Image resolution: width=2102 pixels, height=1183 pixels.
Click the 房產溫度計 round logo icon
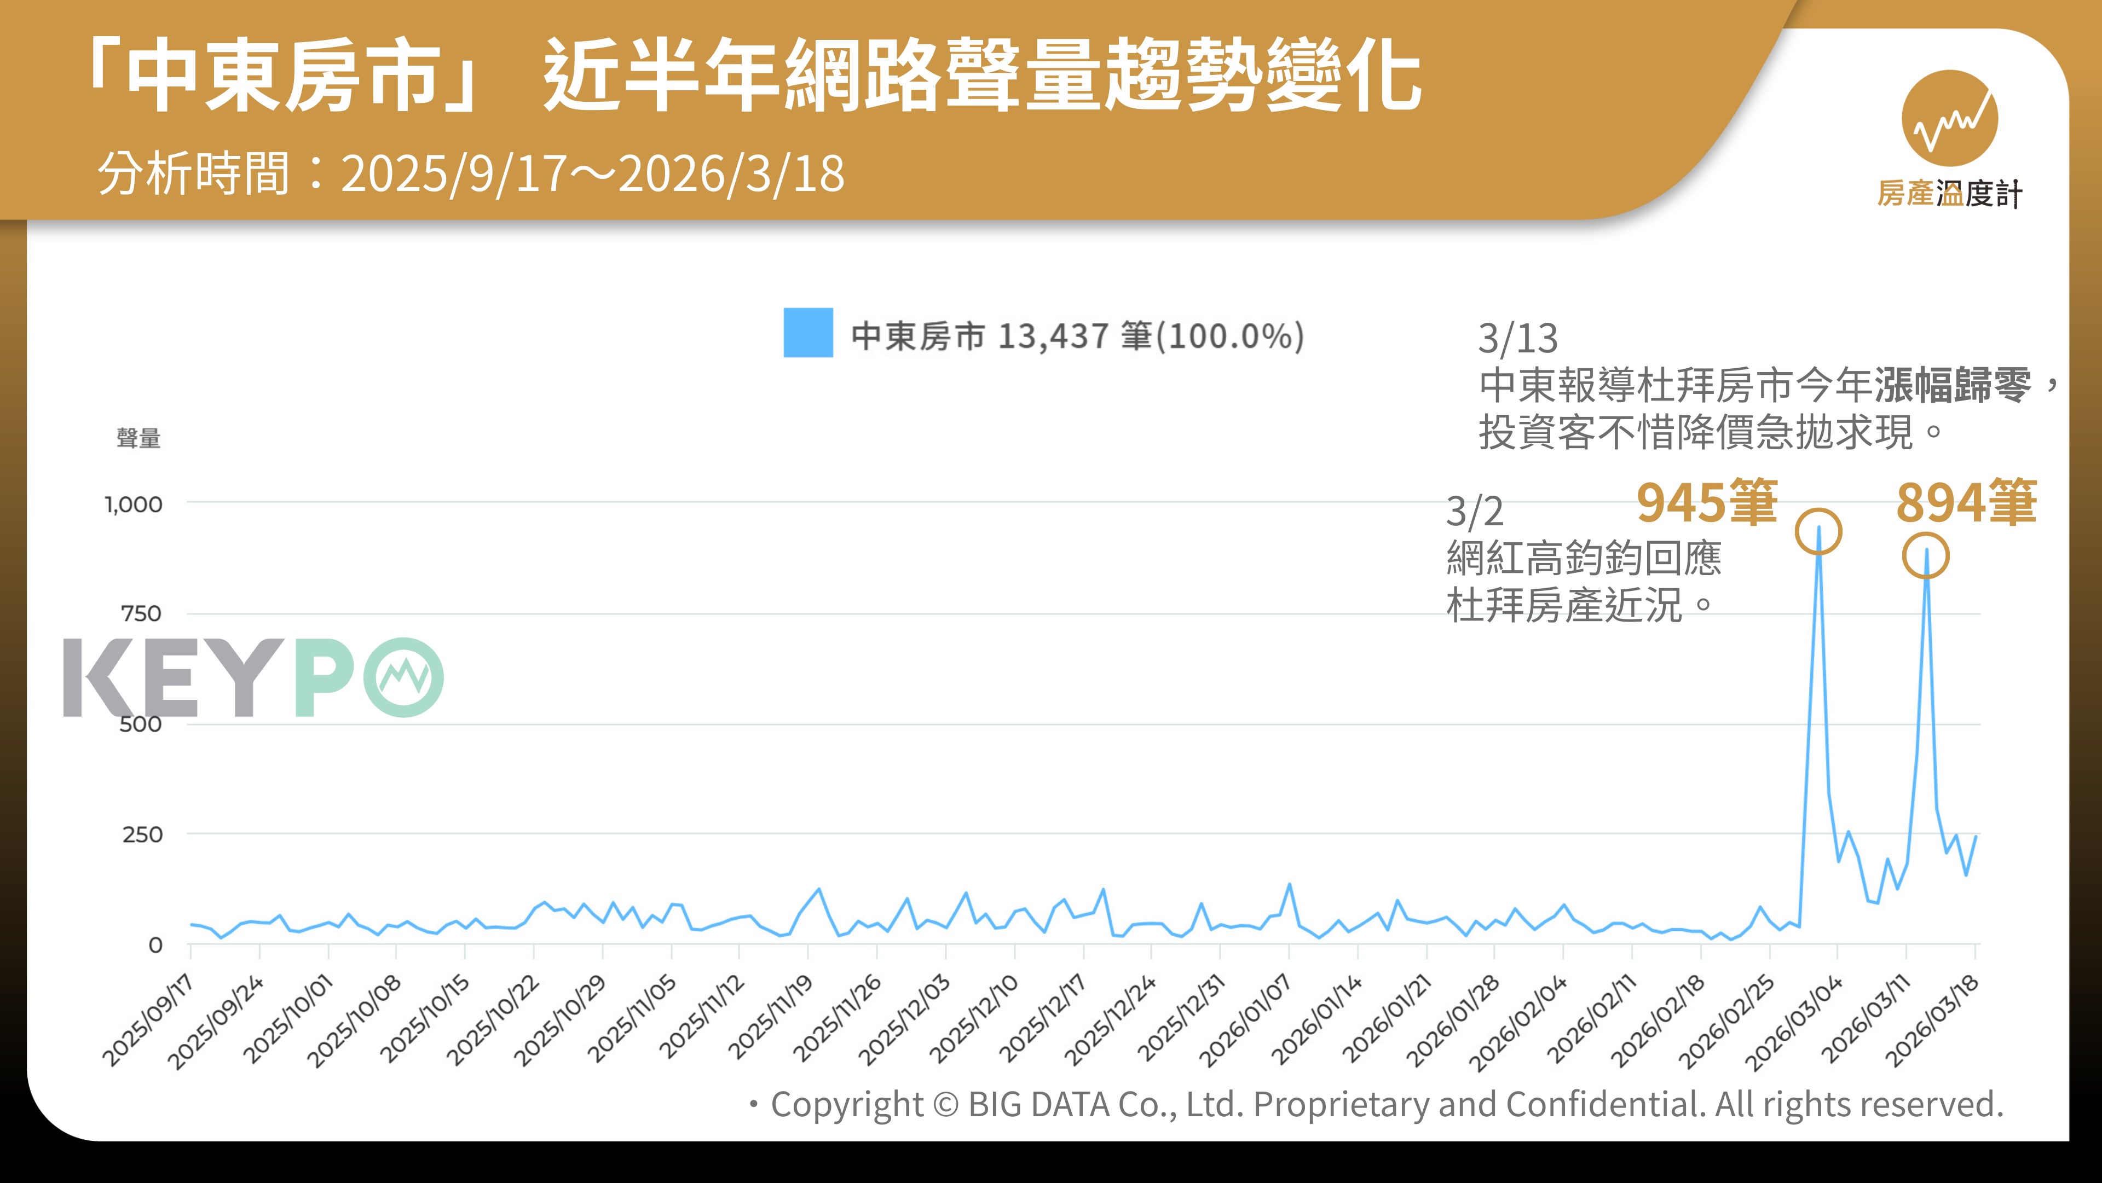1949,118
